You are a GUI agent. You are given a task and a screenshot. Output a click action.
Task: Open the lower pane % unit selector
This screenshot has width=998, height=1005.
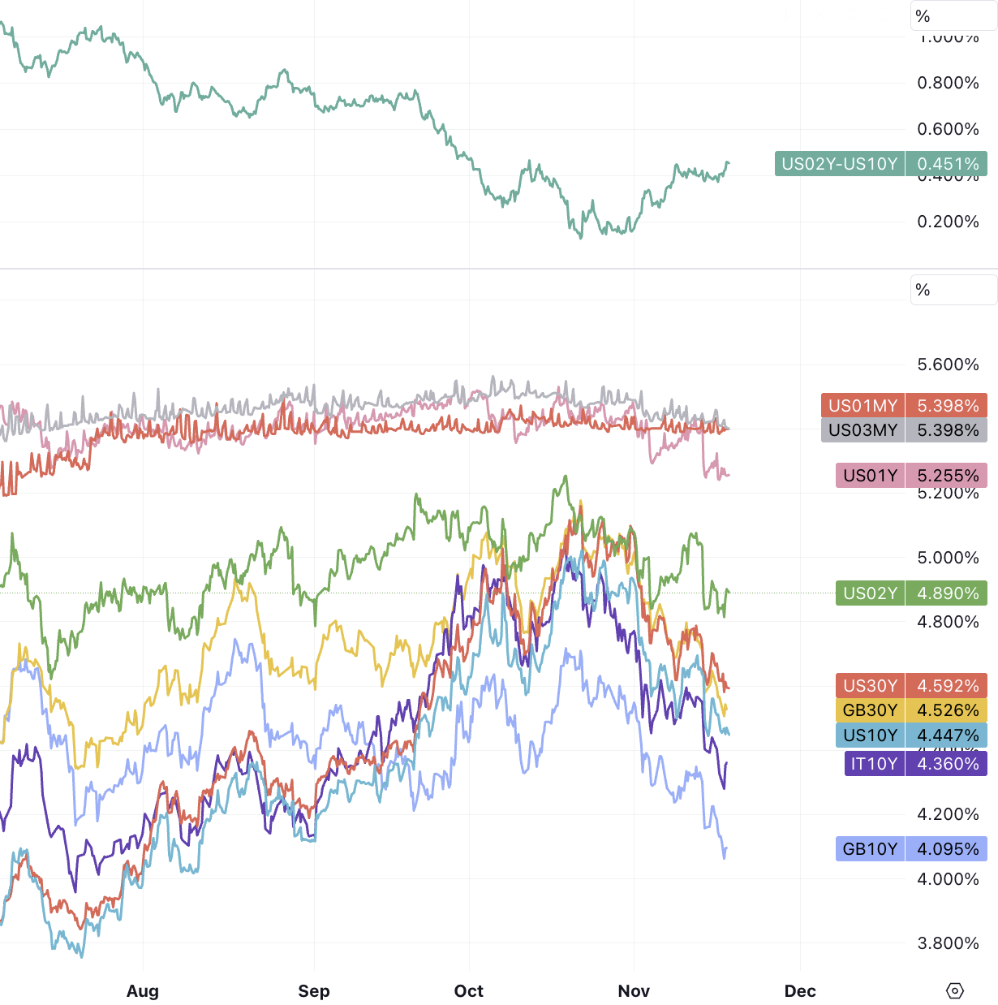pos(953,290)
